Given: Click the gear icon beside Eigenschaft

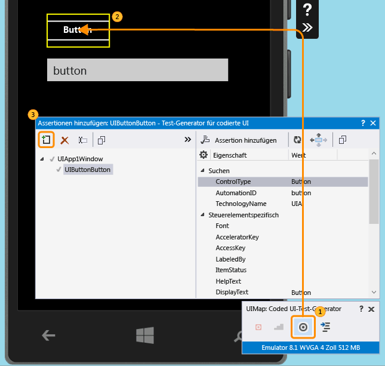Looking at the screenshot, I should pos(204,155).
